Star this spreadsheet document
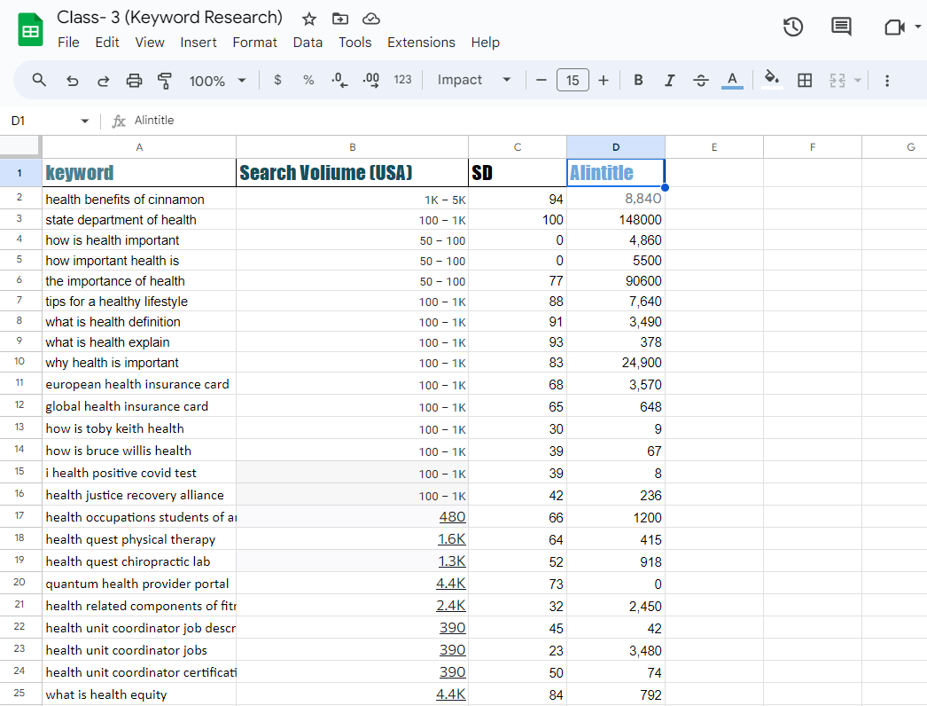The image size is (927, 706). [x=309, y=19]
